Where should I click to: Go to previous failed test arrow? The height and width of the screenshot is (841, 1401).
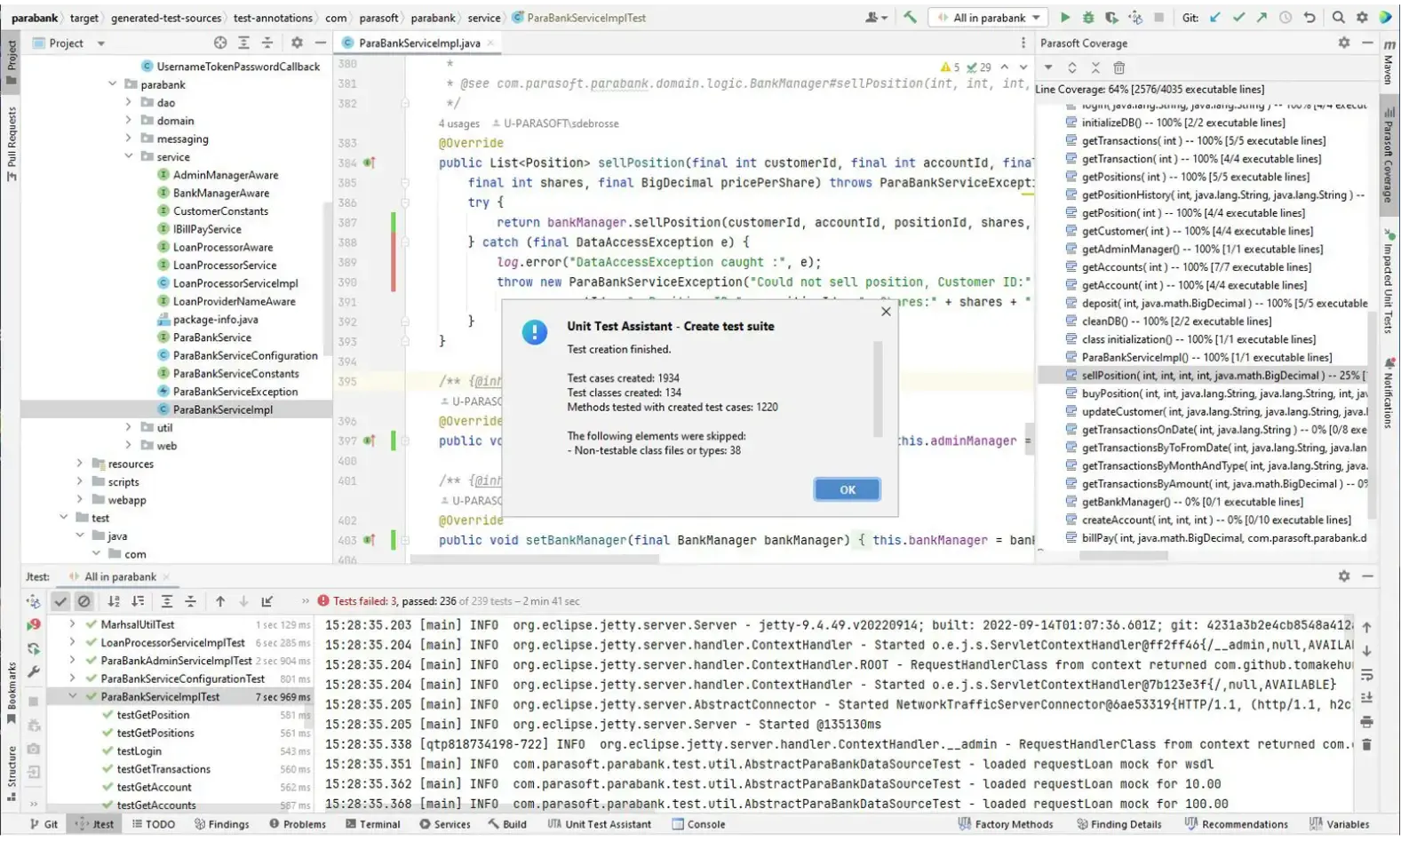(x=220, y=601)
